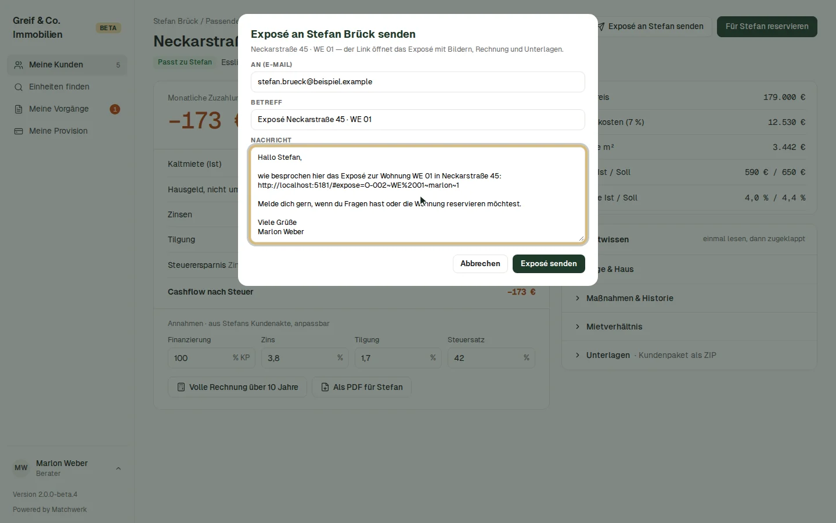Click the Finanzierung percentage input
836x523 pixels.
(212, 358)
